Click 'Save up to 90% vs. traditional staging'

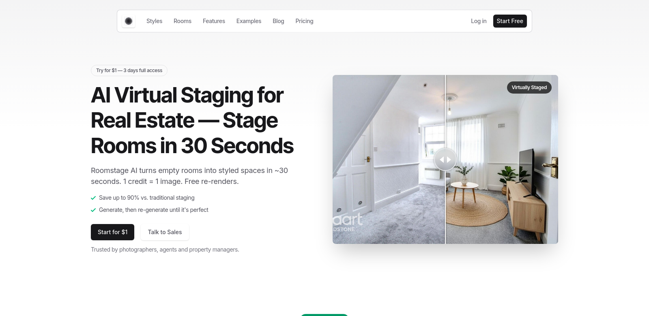pyautogui.click(x=147, y=198)
